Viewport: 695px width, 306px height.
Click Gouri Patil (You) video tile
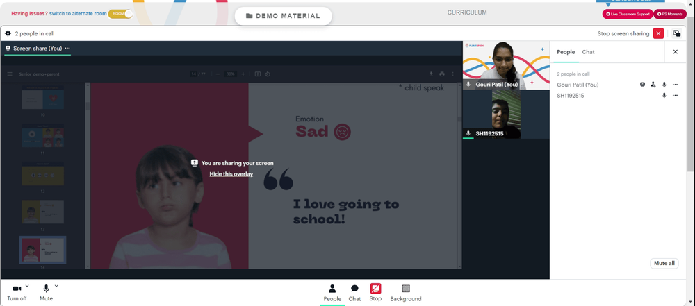coord(506,65)
